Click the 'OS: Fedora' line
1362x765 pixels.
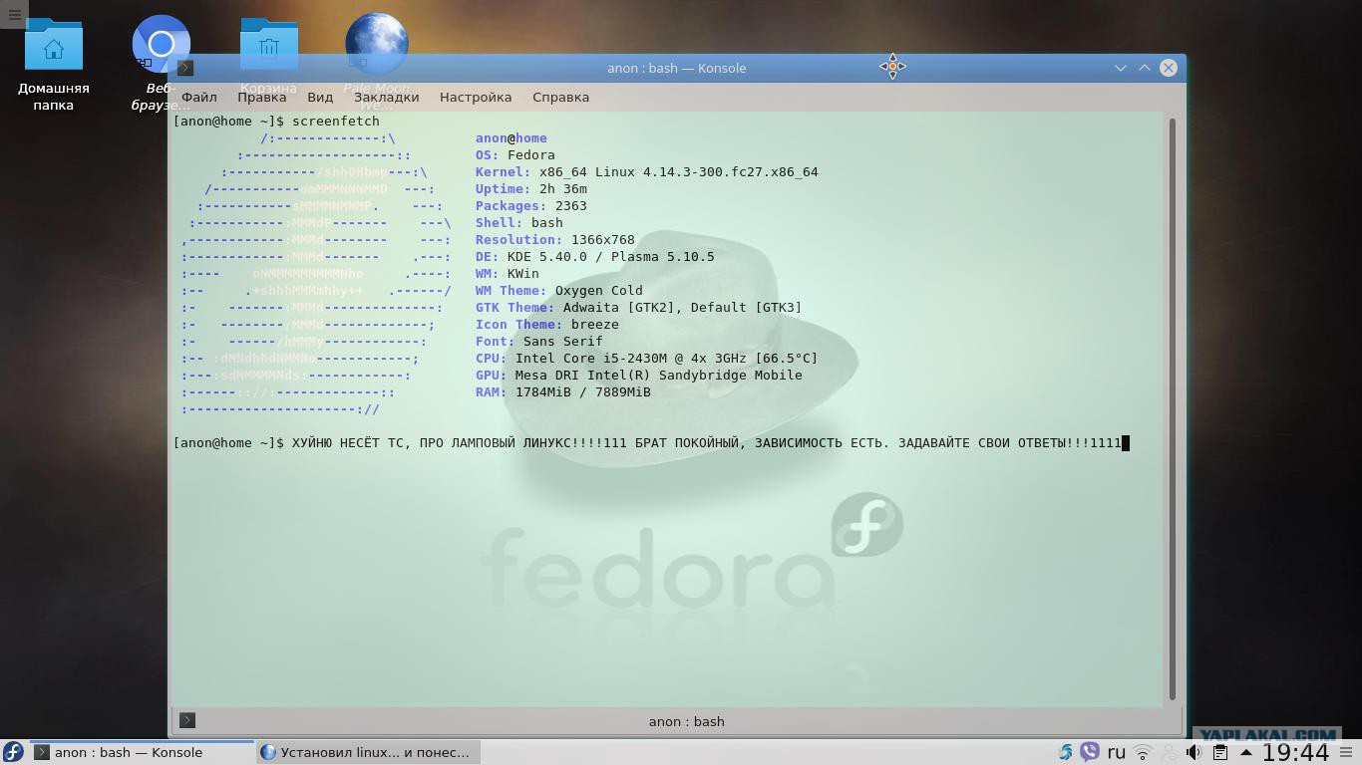tap(515, 155)
